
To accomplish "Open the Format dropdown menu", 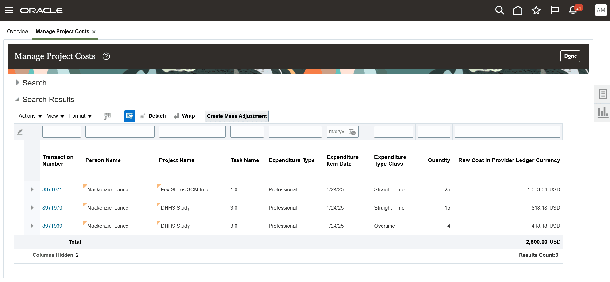I will pyautogui.click(x=81, y=116).
